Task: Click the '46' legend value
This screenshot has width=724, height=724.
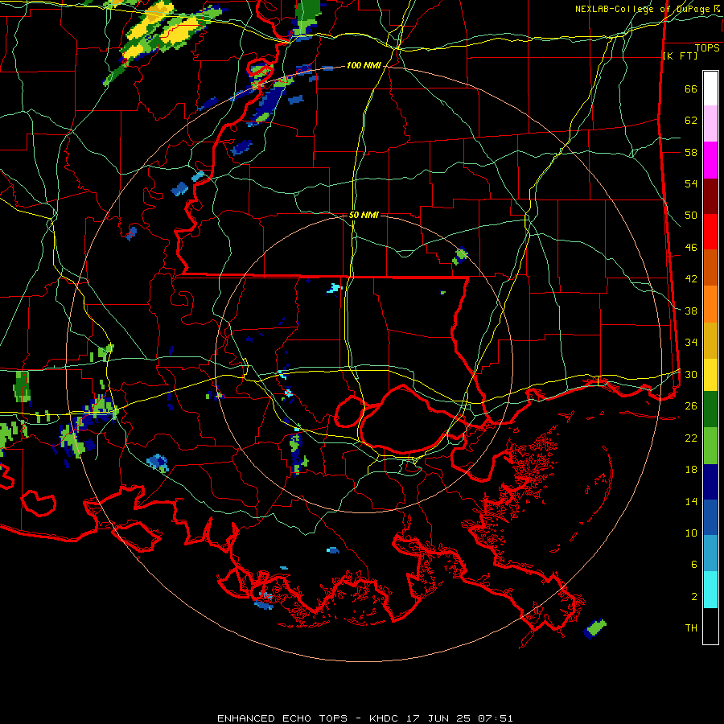Action: tap(691, 248)
